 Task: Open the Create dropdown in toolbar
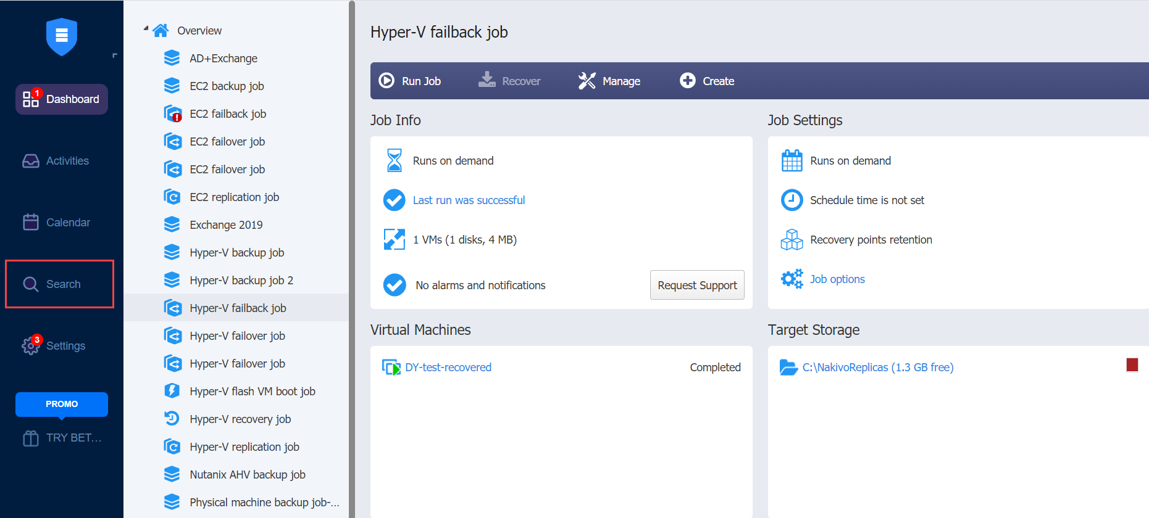[707, 81]
